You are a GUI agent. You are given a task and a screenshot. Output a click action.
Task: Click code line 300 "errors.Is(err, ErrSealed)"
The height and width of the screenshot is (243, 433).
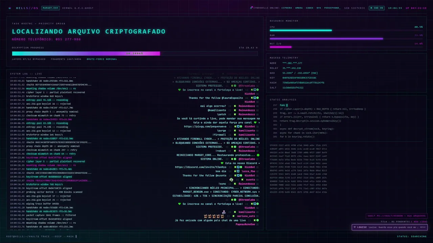pyautogui.click(x=319, y=117)
